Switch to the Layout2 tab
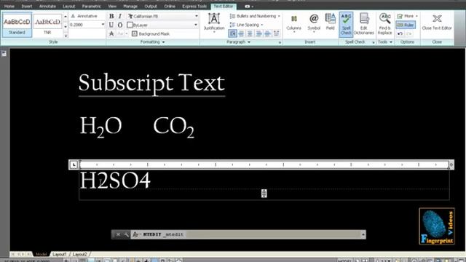This screenshot has width=466, height=262. (x=79, y=254)
